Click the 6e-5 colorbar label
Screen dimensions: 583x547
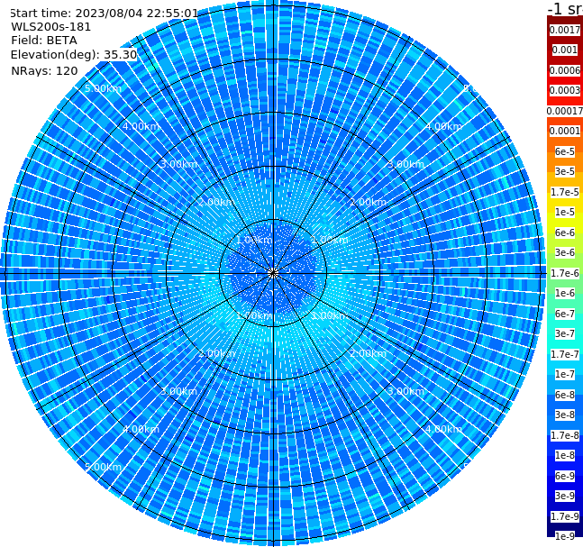[565, 151]
